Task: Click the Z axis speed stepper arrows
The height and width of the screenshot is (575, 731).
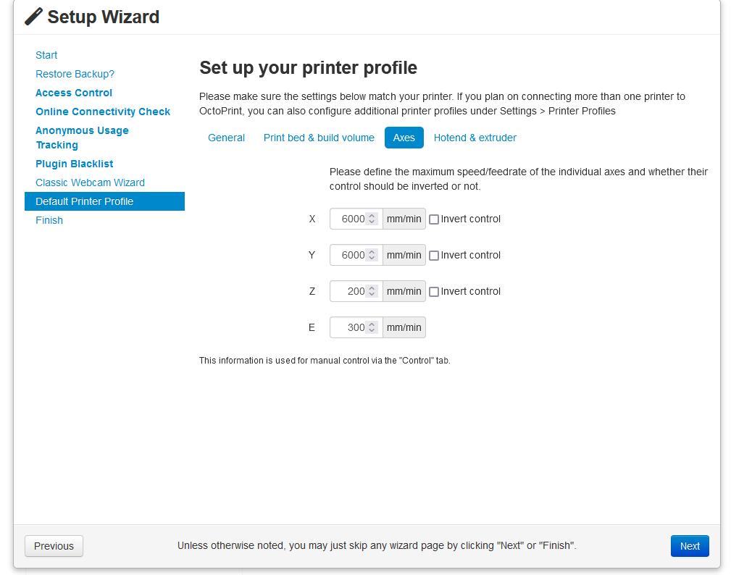Action: [372, 291]
